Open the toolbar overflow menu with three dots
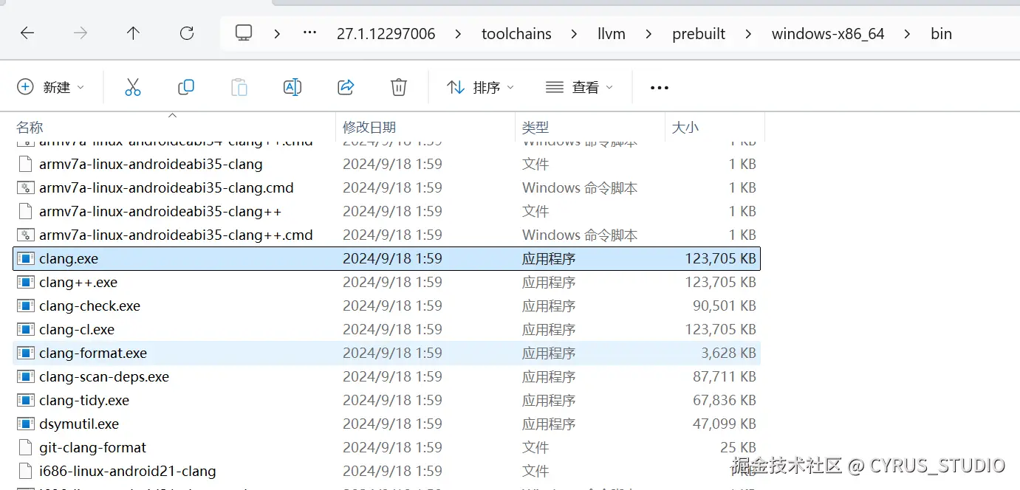Viewport: 1020px width, 490px height. point(659,86)
